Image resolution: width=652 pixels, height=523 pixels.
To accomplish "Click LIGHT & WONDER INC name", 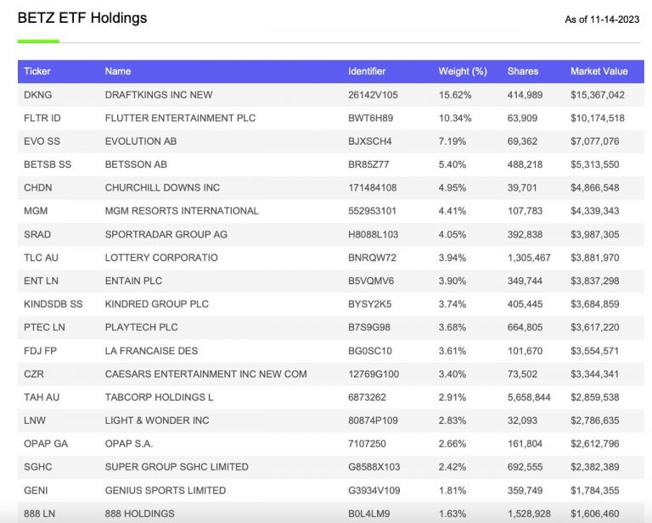I will (x=157, y=421).
